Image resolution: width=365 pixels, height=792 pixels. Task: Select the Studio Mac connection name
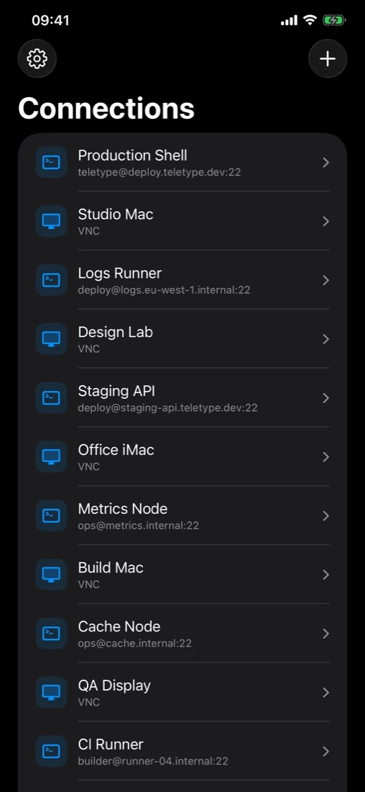click(x=116, y=214)
